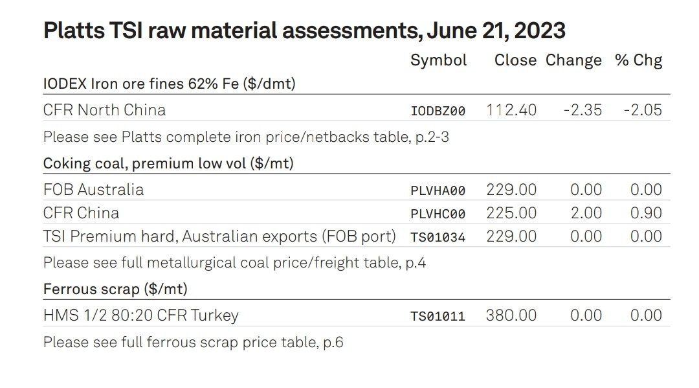The height and width of the screenshot is (388, 699).
Task: Click the TS01011 symbol code
Action: pyautogui.click(x=438, y=316)
